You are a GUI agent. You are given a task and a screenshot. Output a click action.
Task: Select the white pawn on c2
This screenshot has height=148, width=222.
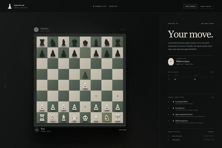tap(64, 107)
